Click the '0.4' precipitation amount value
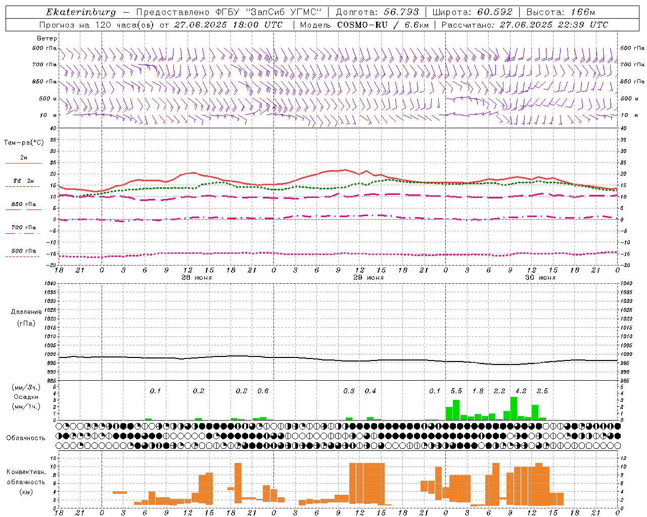The width and height of the screenshot is (647, 517). pos(371,391)
